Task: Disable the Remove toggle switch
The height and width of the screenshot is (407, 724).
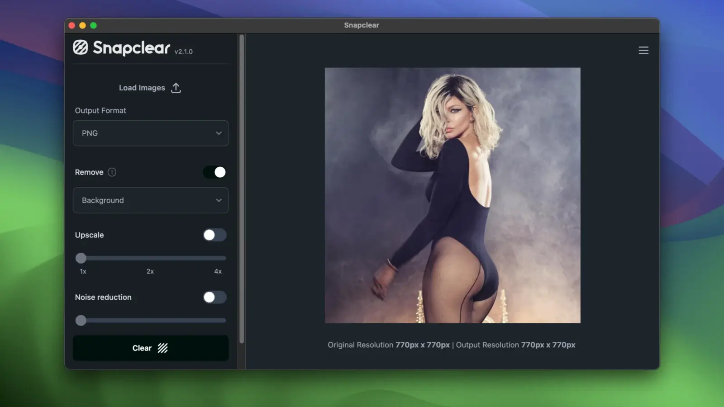Action: point(214,172)
